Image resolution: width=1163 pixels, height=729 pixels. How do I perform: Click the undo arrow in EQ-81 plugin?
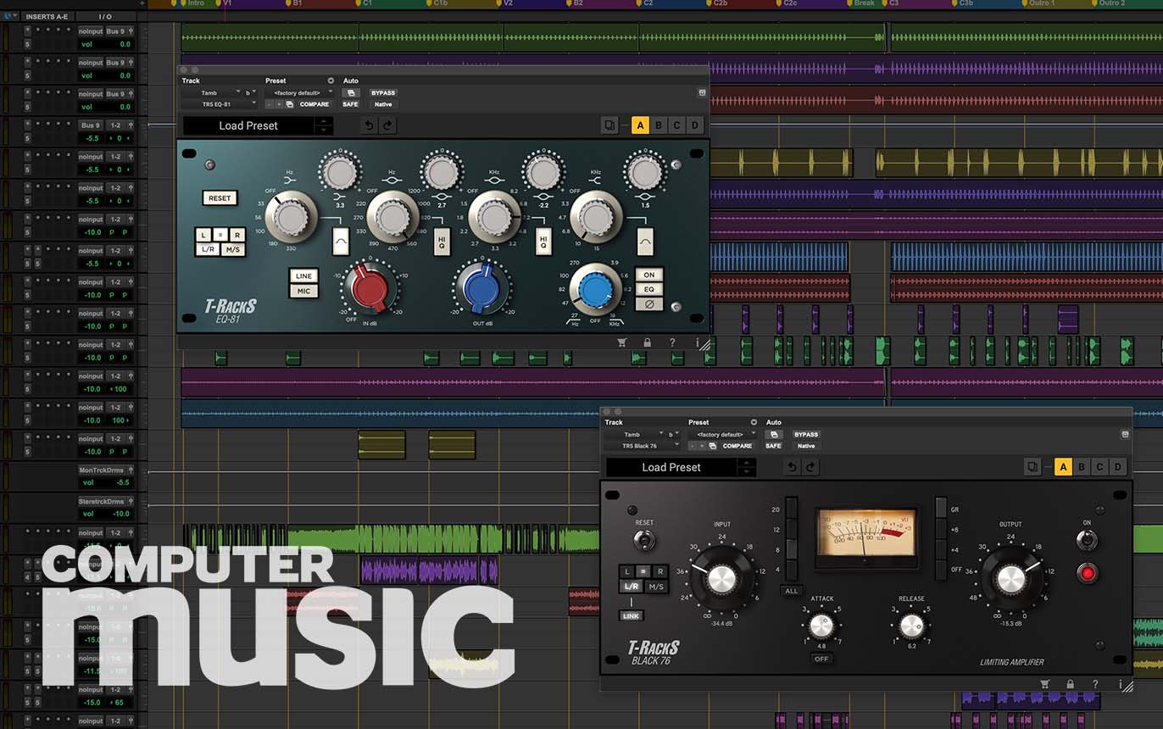click(369, 125)
